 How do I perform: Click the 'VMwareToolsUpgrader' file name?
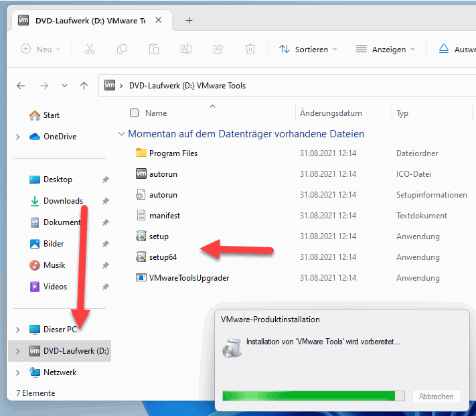pyautogui.click(x=189, y=278)
